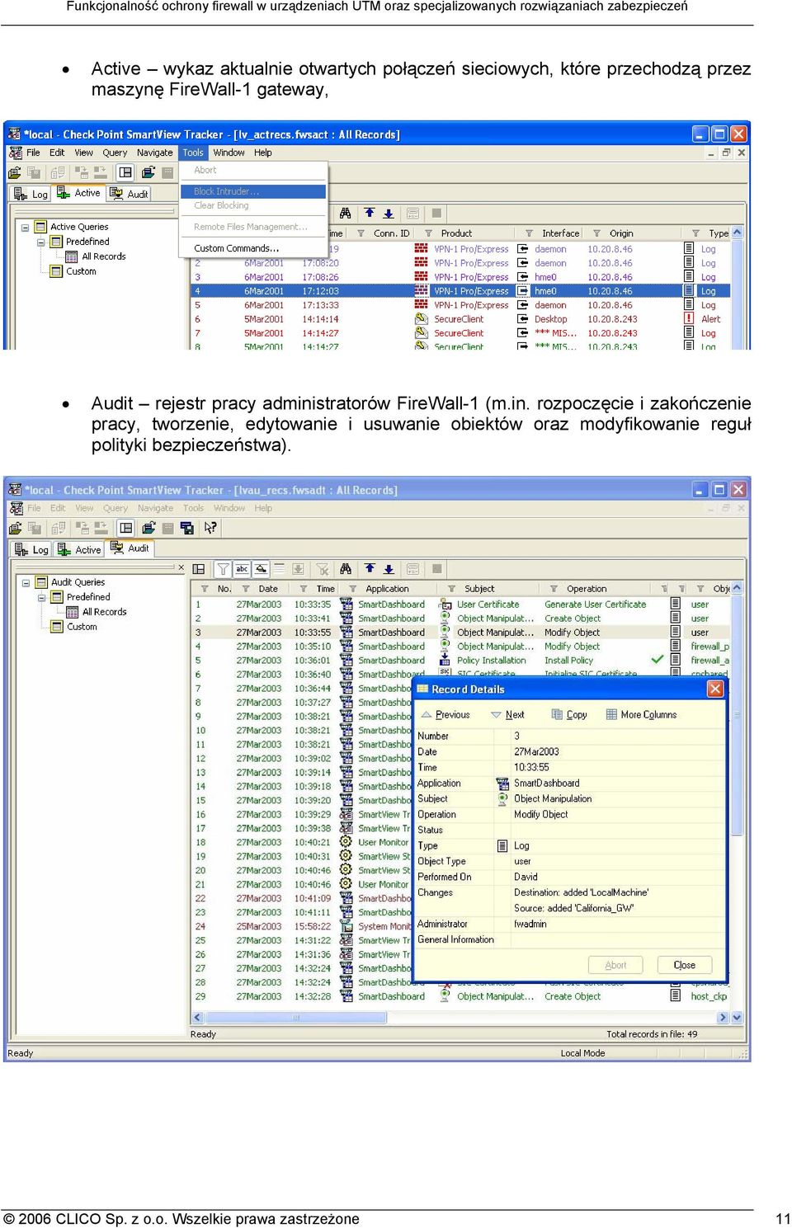Click Next in the Record Details dialog
792x1228 pixels.
pos(507,715)
